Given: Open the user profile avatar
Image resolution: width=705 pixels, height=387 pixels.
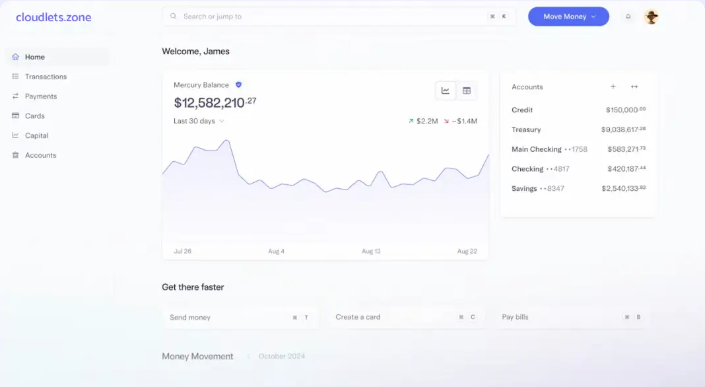Looking at the screenshot, I should click(651, 17).
